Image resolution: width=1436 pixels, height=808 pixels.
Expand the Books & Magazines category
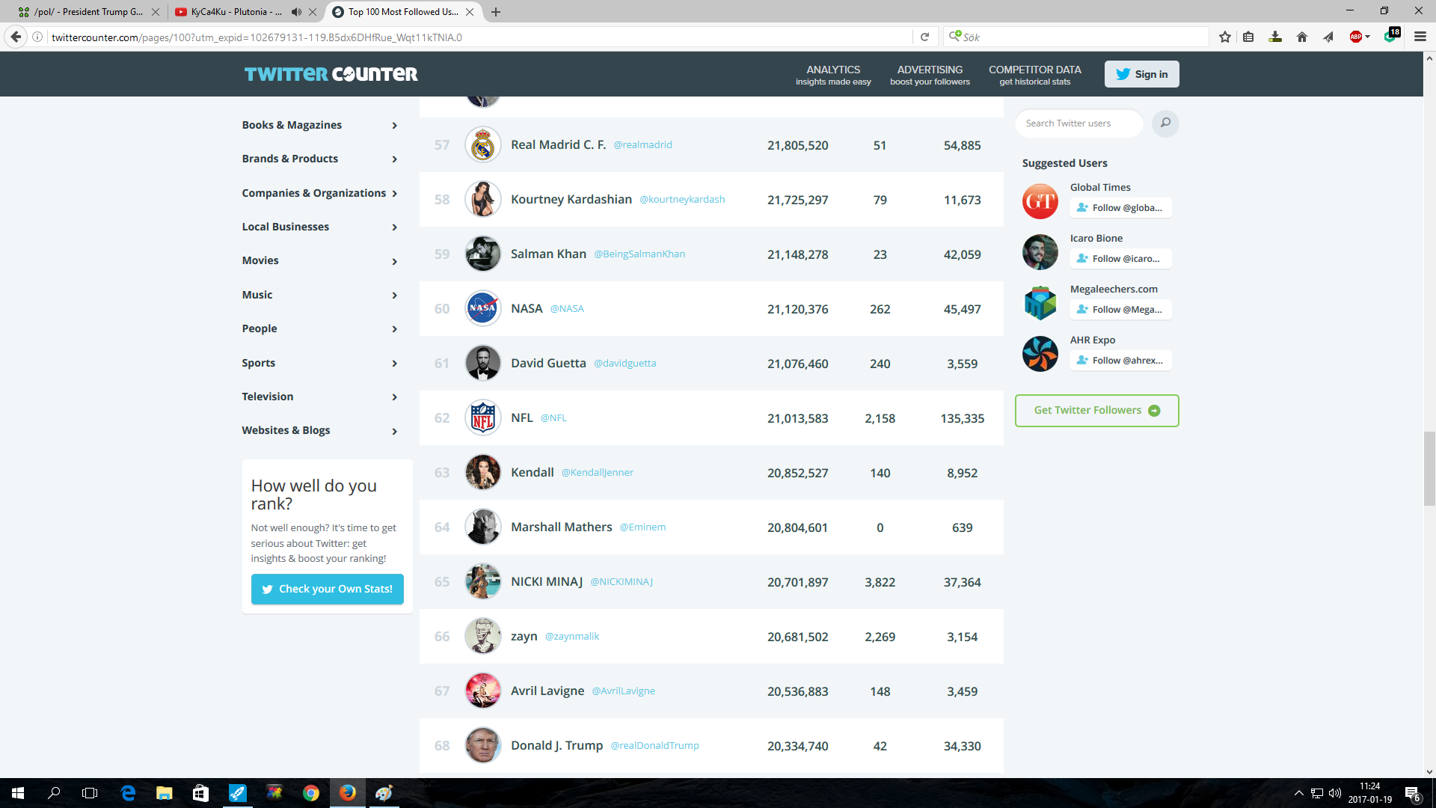click(319, 125)
